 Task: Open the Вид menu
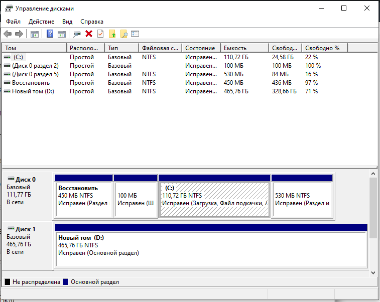[67, 22]
